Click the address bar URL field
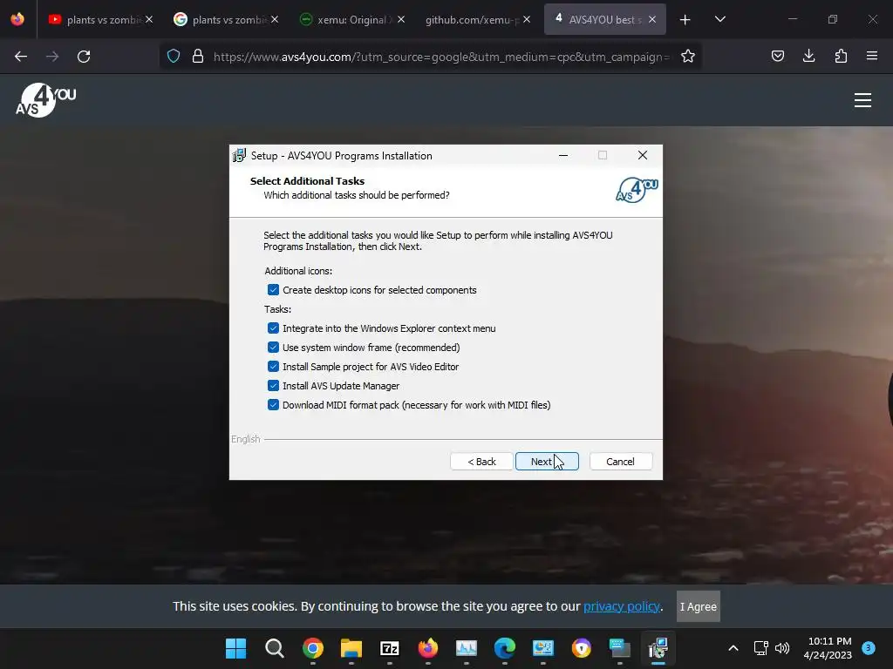The height and width of the screenshot is (669, 893). click(x=441, y=57)
